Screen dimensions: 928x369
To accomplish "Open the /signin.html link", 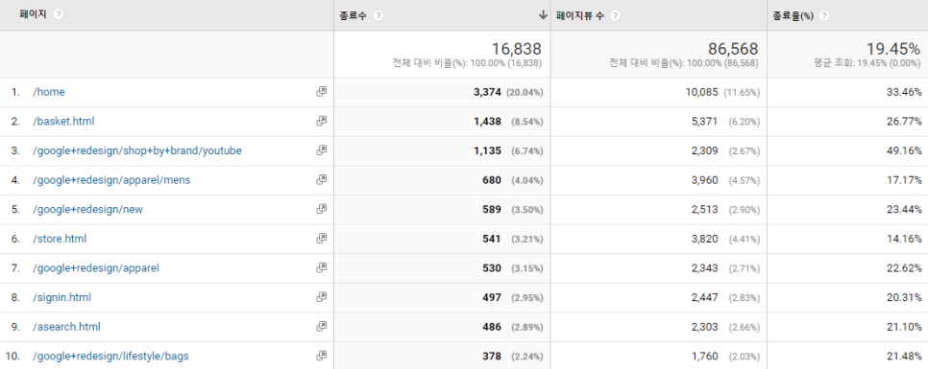I will coord(61,297).
